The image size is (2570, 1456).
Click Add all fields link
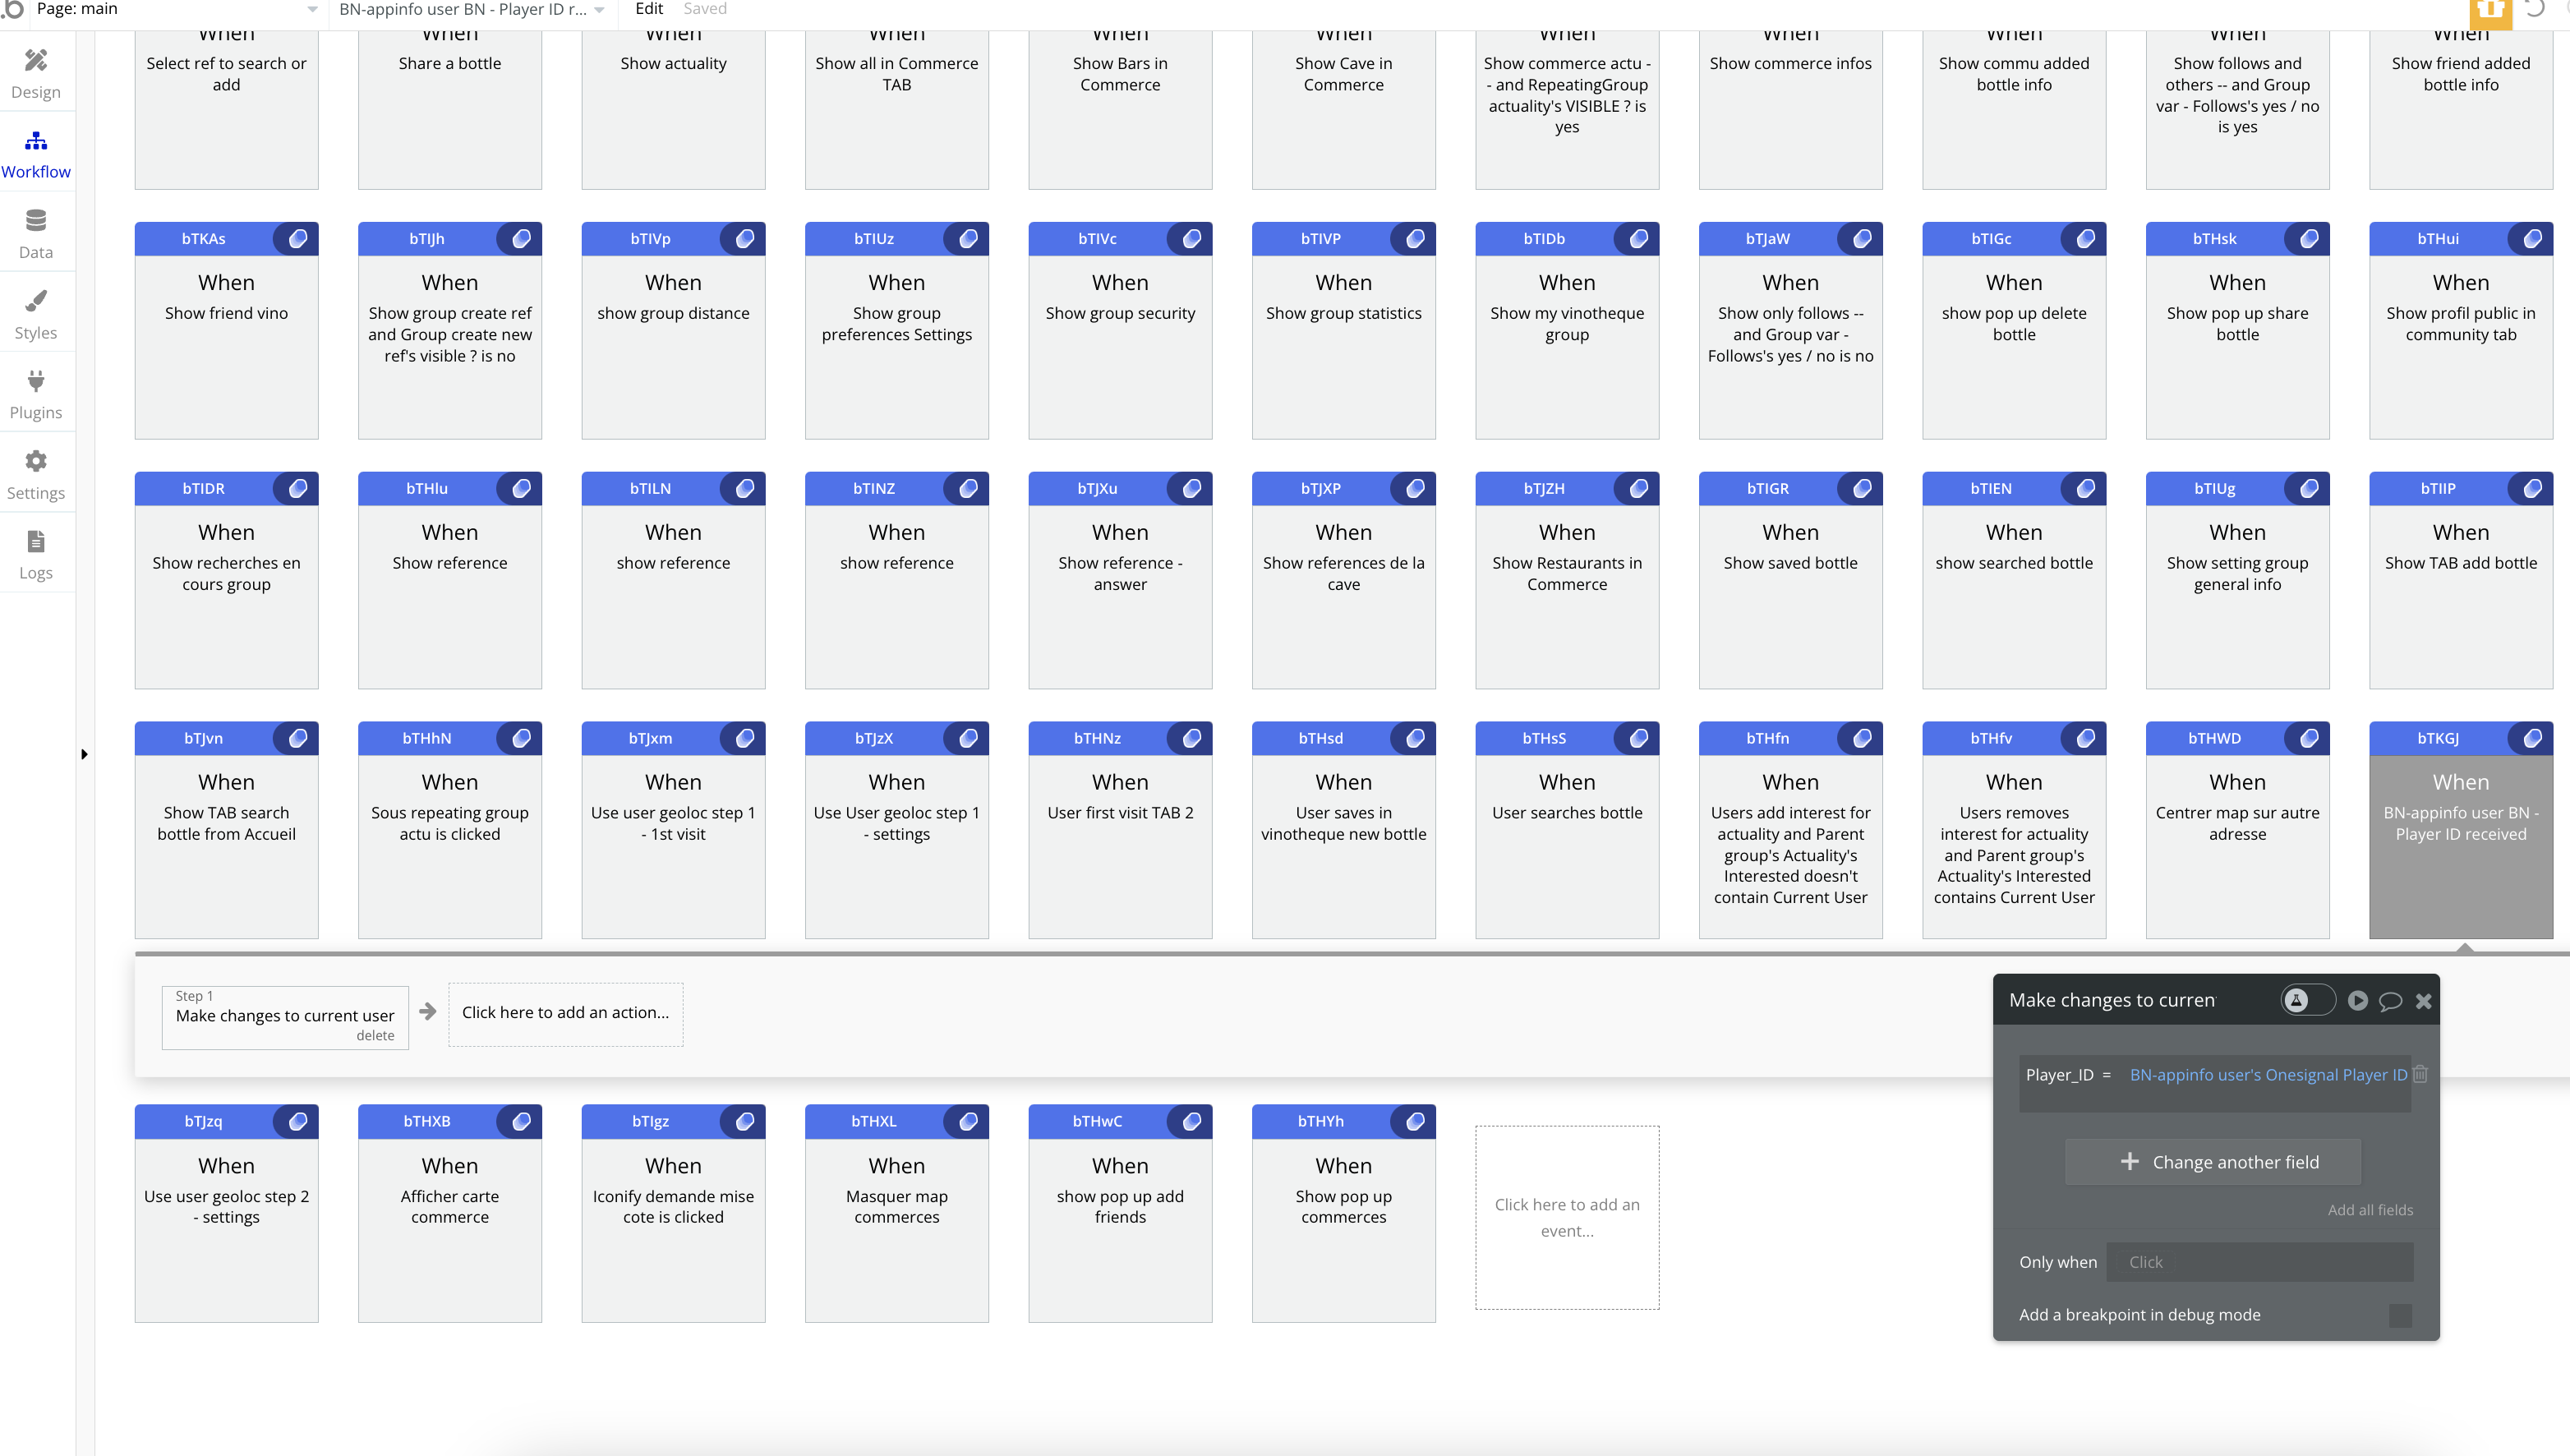coord(2370,1210)
